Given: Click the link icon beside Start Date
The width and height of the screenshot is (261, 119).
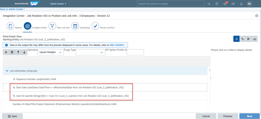Looking at the screenshot, I should [x=14, y=88].
